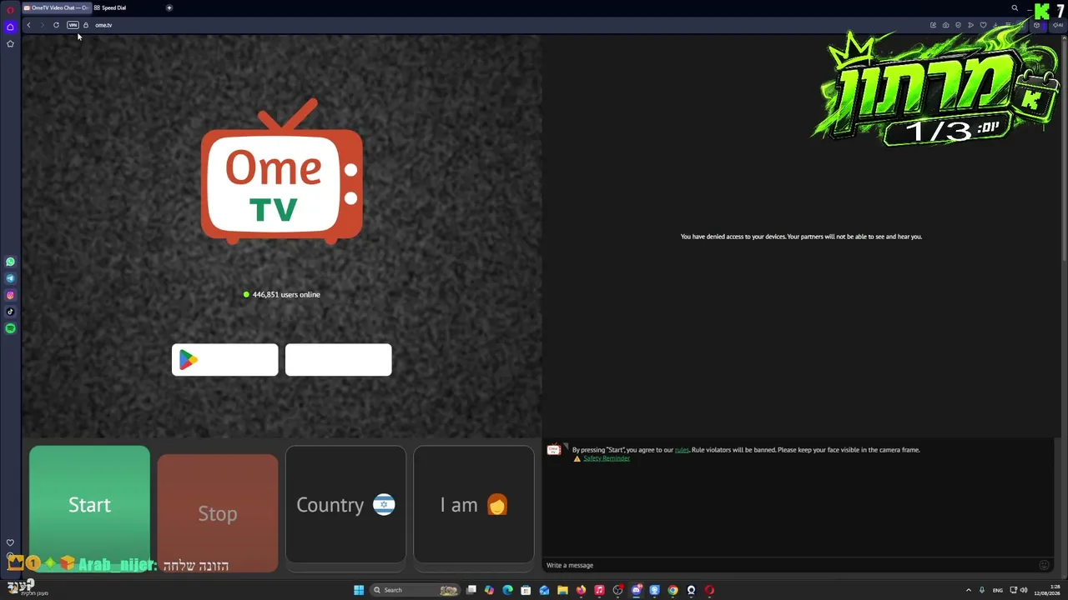1068x600 pixels.
Task: Click the green Start button
Action: pos(89,505)
